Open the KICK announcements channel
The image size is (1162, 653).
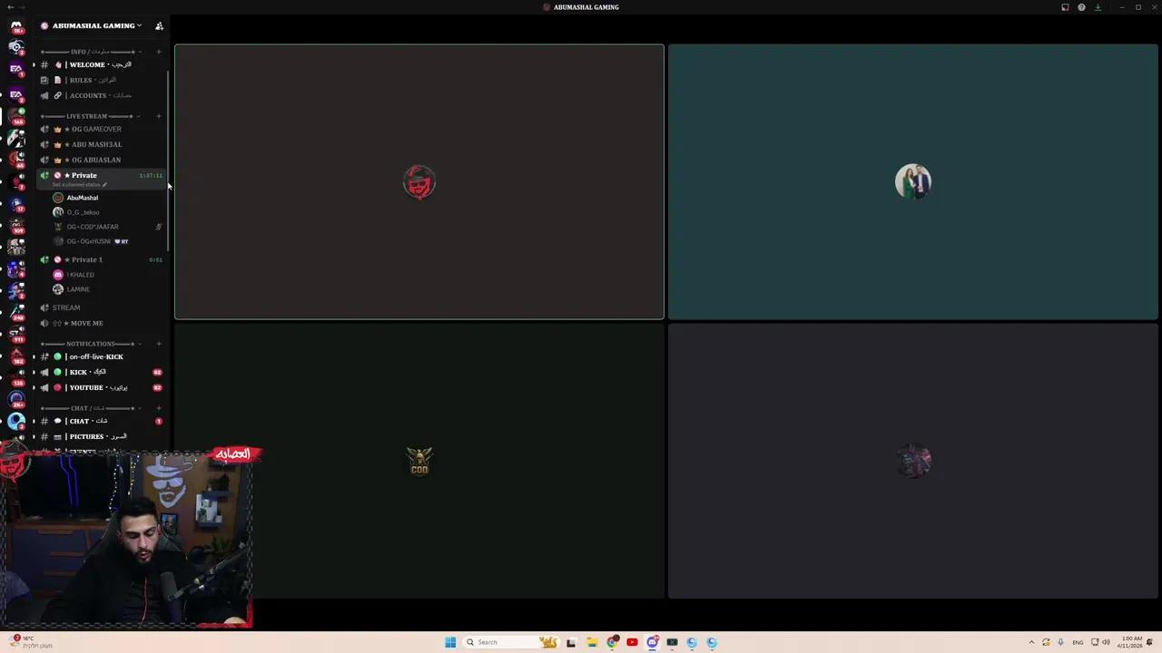tap(101, 372)
